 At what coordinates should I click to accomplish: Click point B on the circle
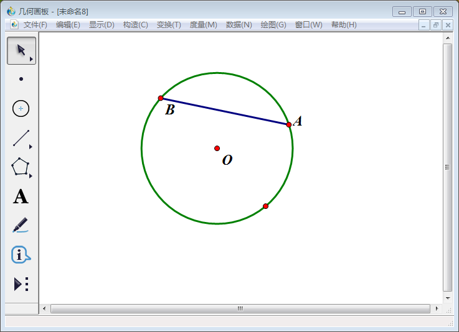click(161, 98)
